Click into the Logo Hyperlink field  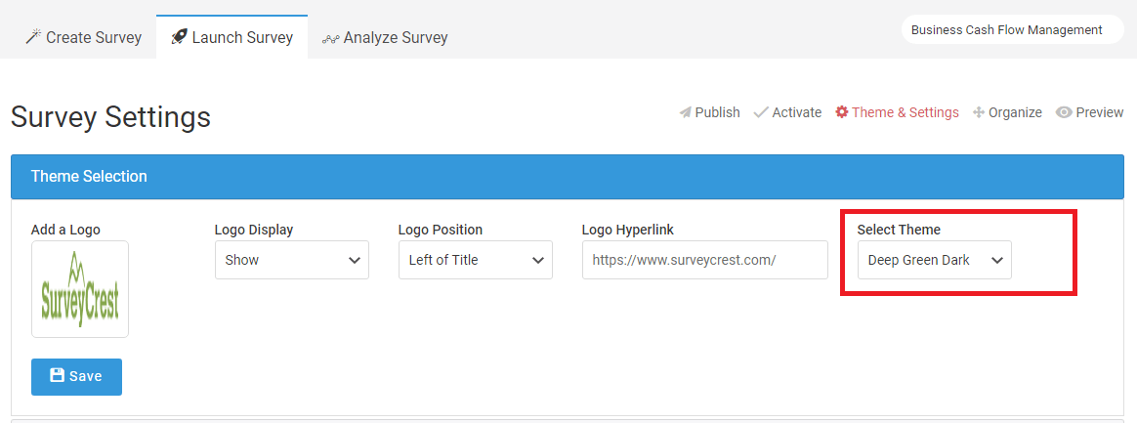pos(705,260)
